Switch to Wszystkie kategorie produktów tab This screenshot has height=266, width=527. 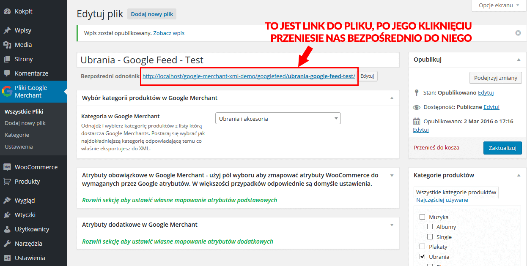pyautogui.click(x=456, y=192)
